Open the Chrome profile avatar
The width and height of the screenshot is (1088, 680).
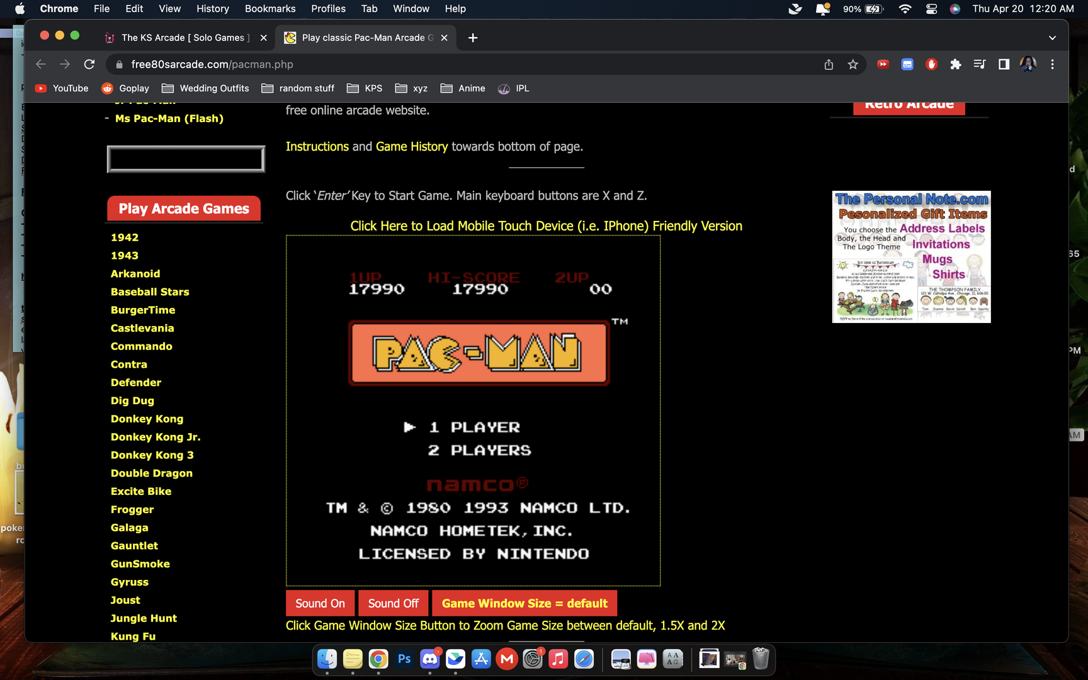(1028, 64)
